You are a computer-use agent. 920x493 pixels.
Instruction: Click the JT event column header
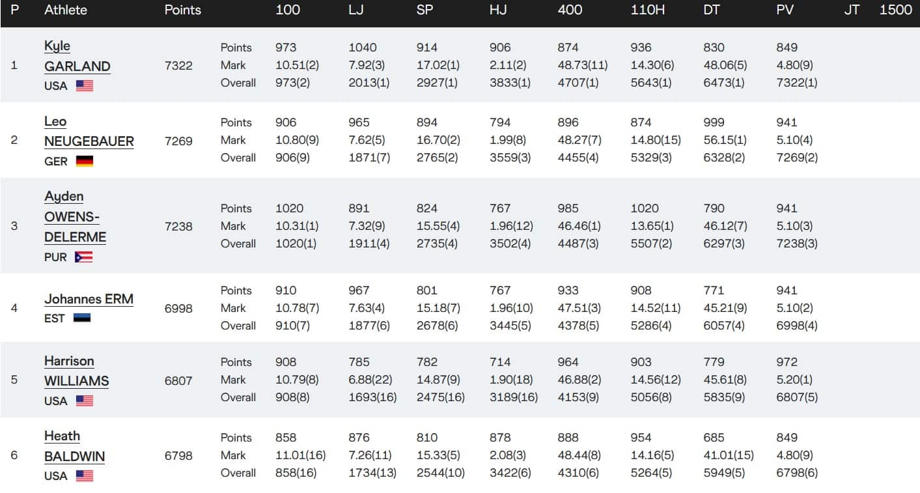pos(852,10)
